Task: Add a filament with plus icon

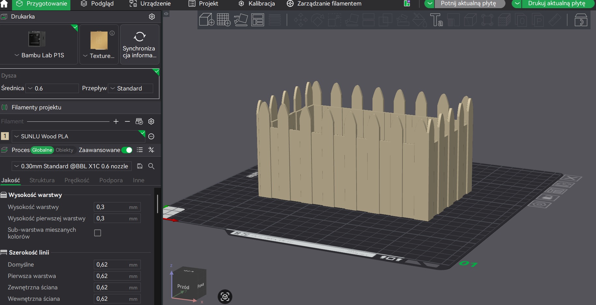Action: (x=116, y=121)
